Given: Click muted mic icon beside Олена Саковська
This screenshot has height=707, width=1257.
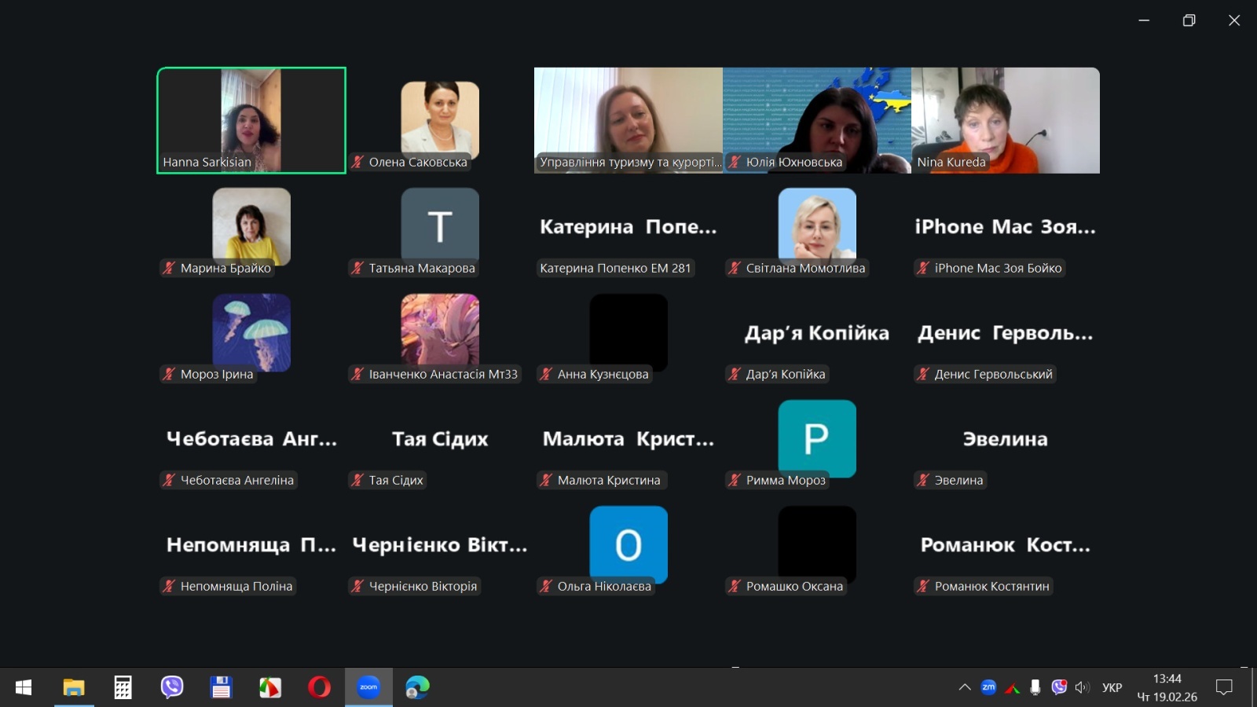Looking at the screenshot, I should (x=357, y=162).
